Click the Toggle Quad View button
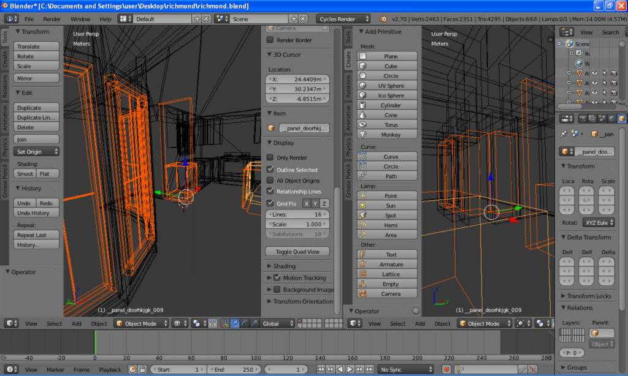 pyautogui.click(x=297, y=252)
